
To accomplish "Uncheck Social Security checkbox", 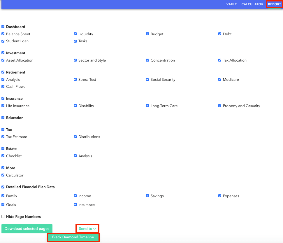I will [147, 79].
